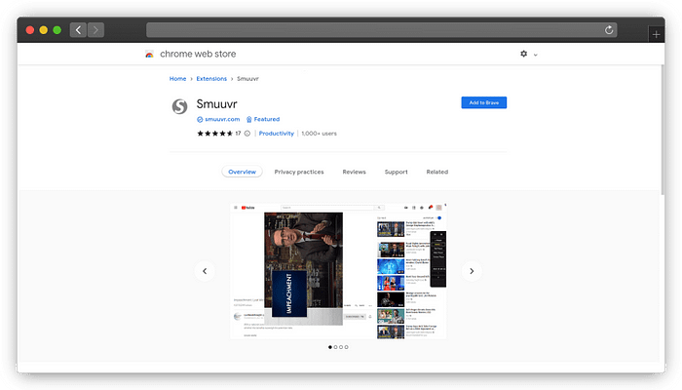Click the '1,000+ users' text

click(x=319, y=134)
